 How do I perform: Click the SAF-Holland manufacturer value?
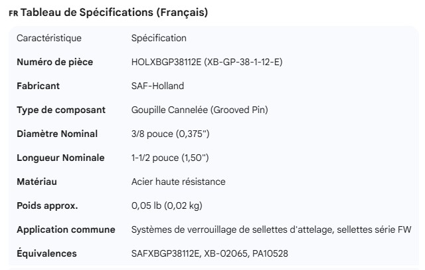[x=157, y=86]
